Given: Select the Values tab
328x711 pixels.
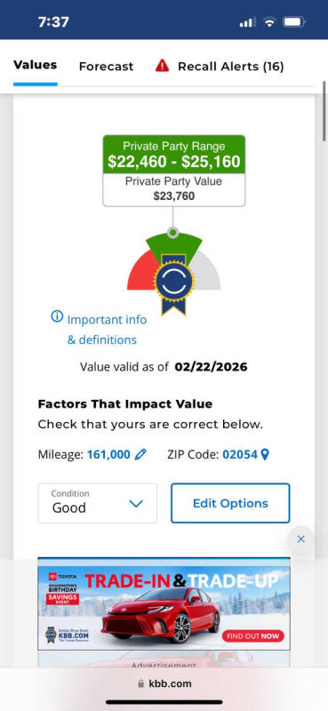Looking at the screenshot, I should coord(36,65).
